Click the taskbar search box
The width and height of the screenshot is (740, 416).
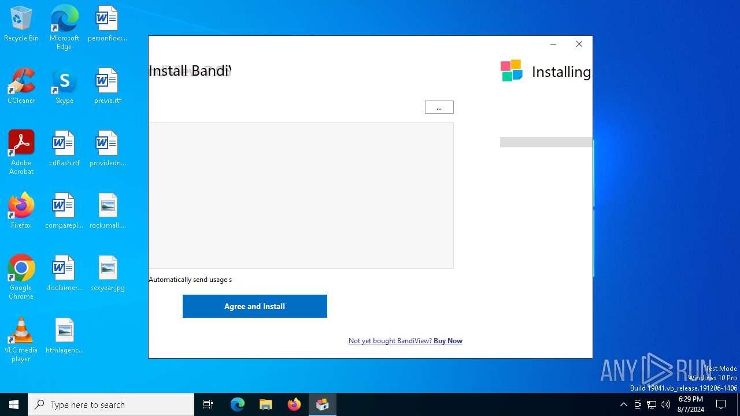tap(111, 404)
